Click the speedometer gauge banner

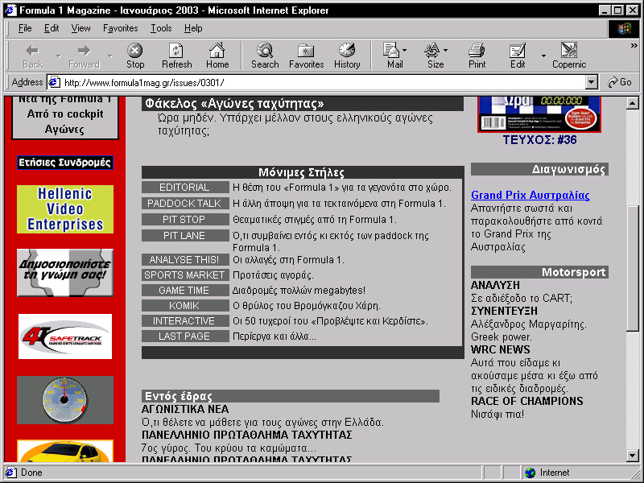point(65,400)
